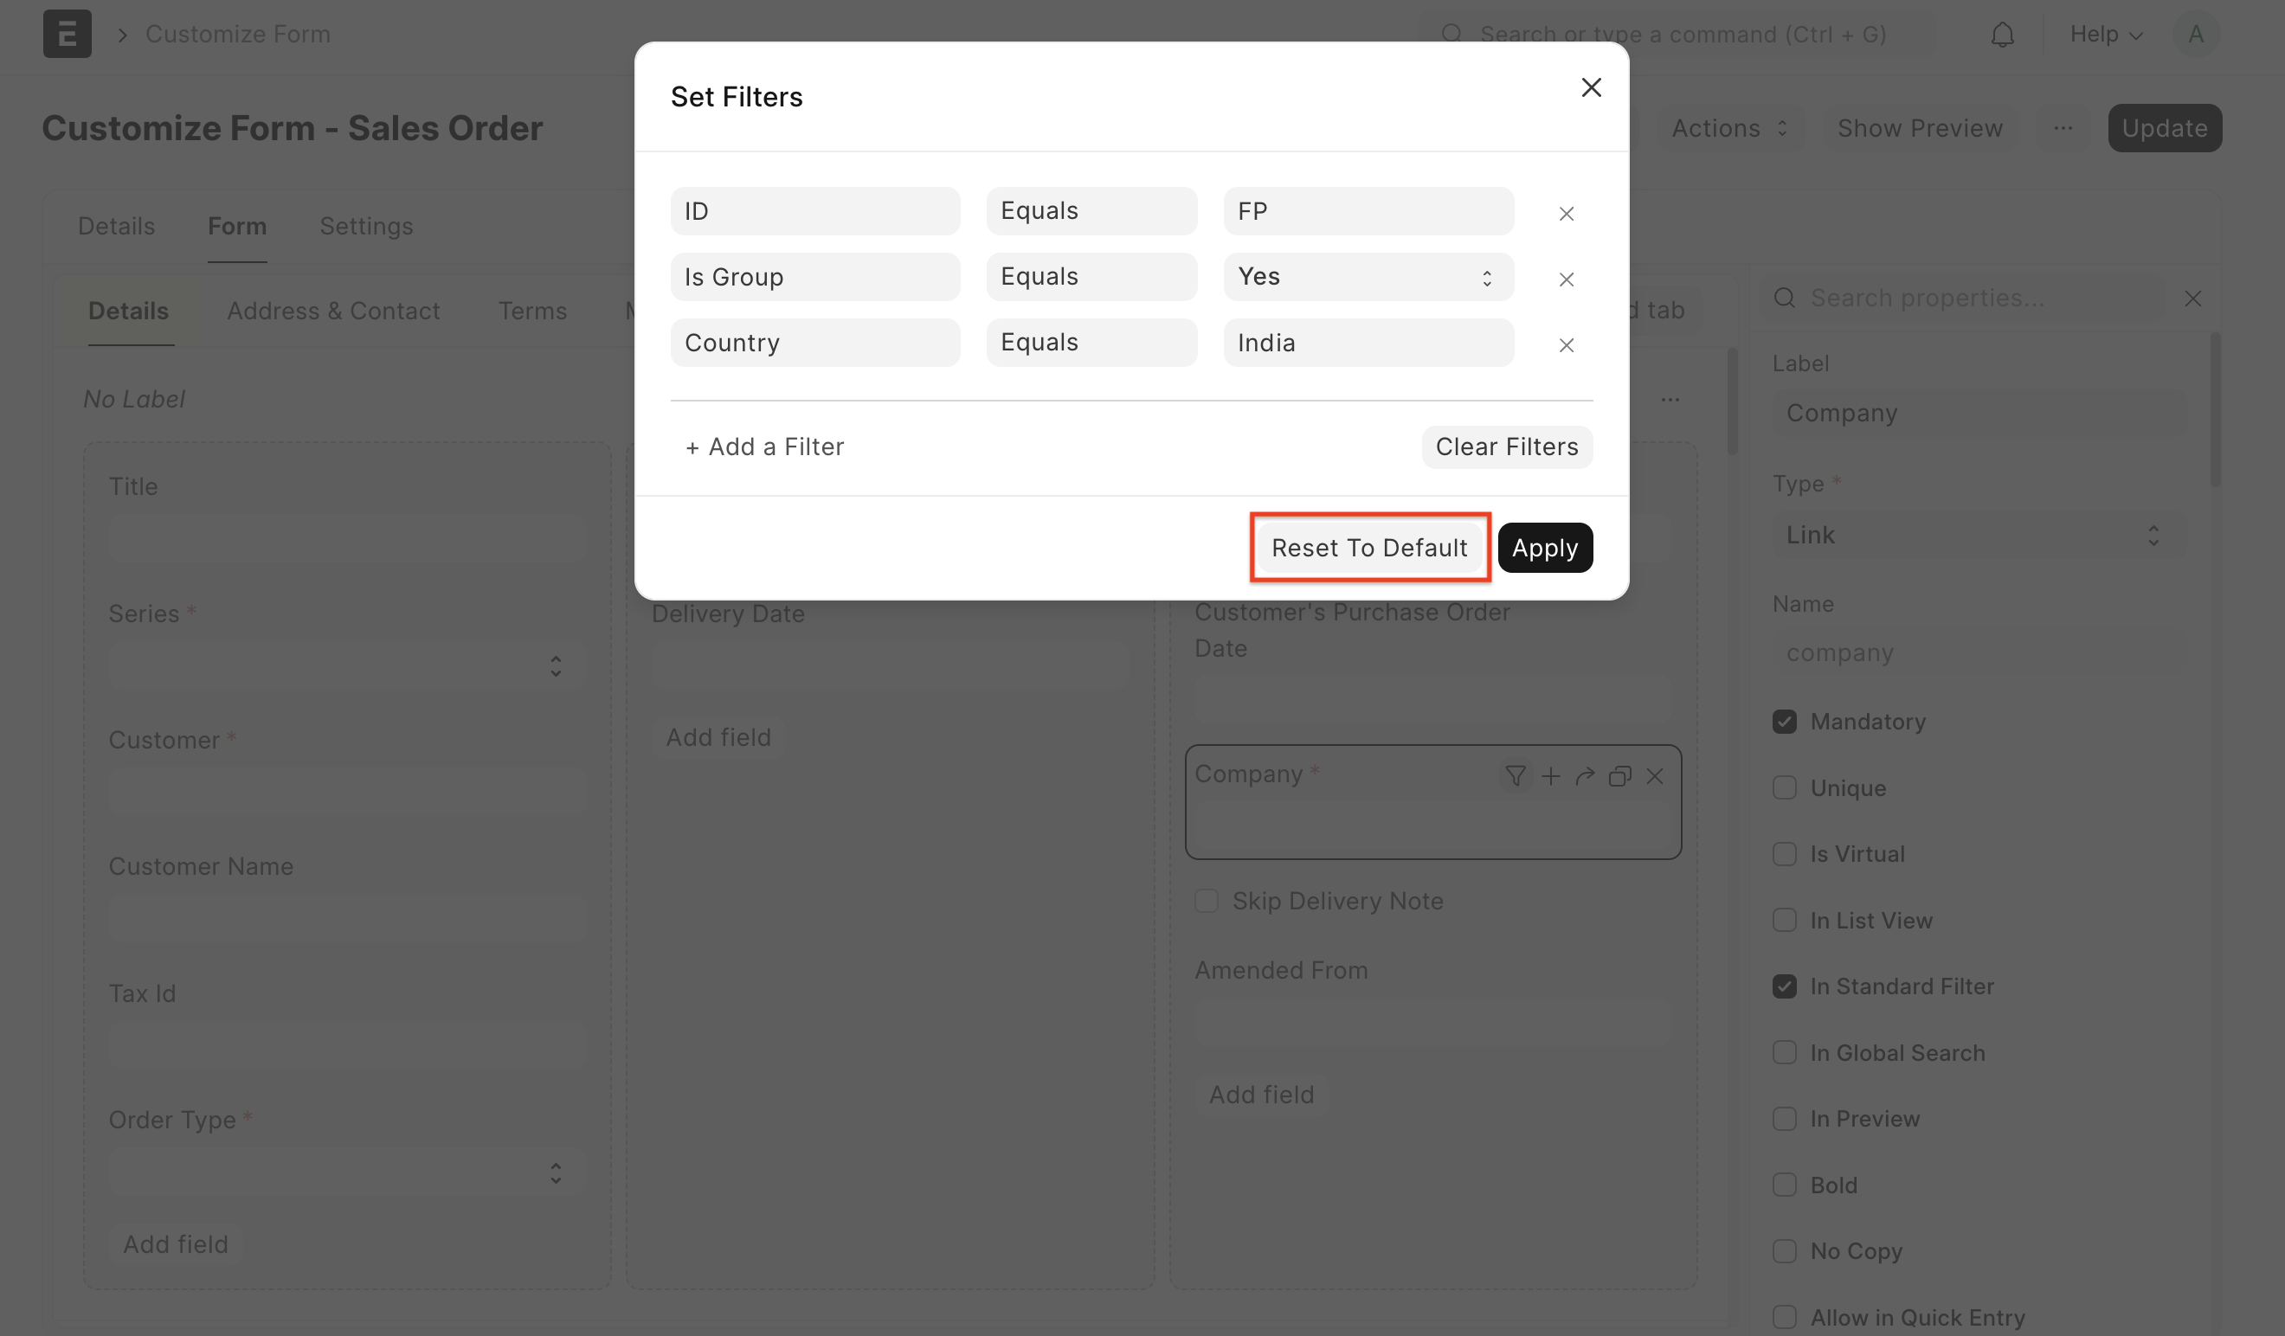This screenshot has width=2285, height=1336.
Task: Enable the Unique checkbox
Action: [x=1785, y=787]
